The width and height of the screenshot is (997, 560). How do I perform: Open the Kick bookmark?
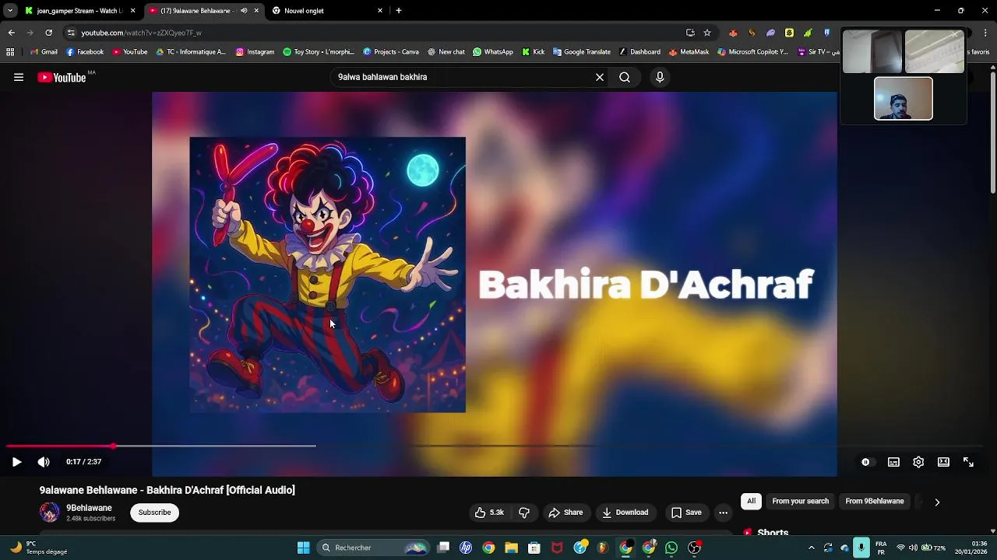tap(533, 52)
